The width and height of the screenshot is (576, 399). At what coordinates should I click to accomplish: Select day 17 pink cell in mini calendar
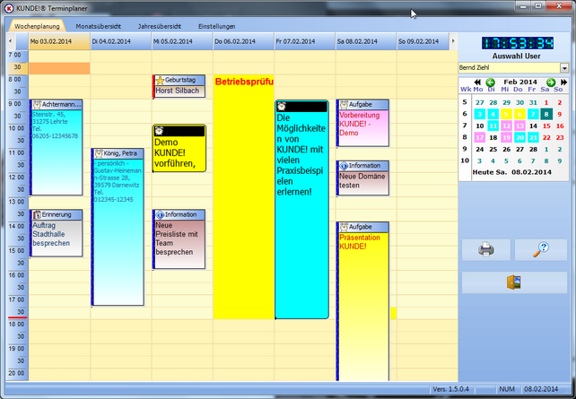479,138
